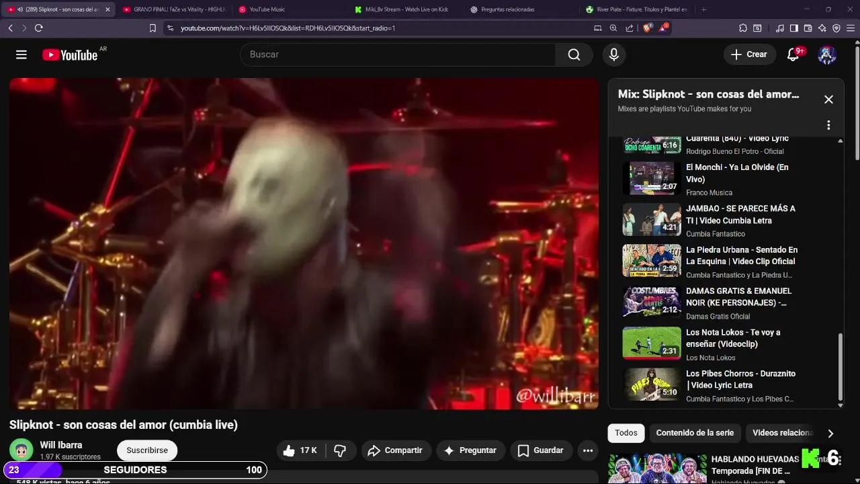Open Los Nota Lokos thumbnail 2:31
The width and height of the screenshot is (860, 484).
[652, 344]
